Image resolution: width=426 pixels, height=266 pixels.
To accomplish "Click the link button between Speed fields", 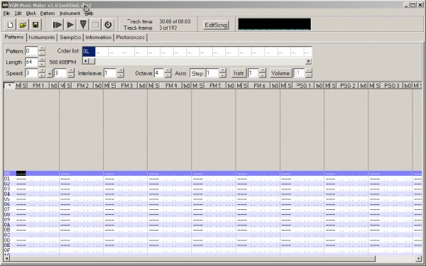I will tap(50, 73).
